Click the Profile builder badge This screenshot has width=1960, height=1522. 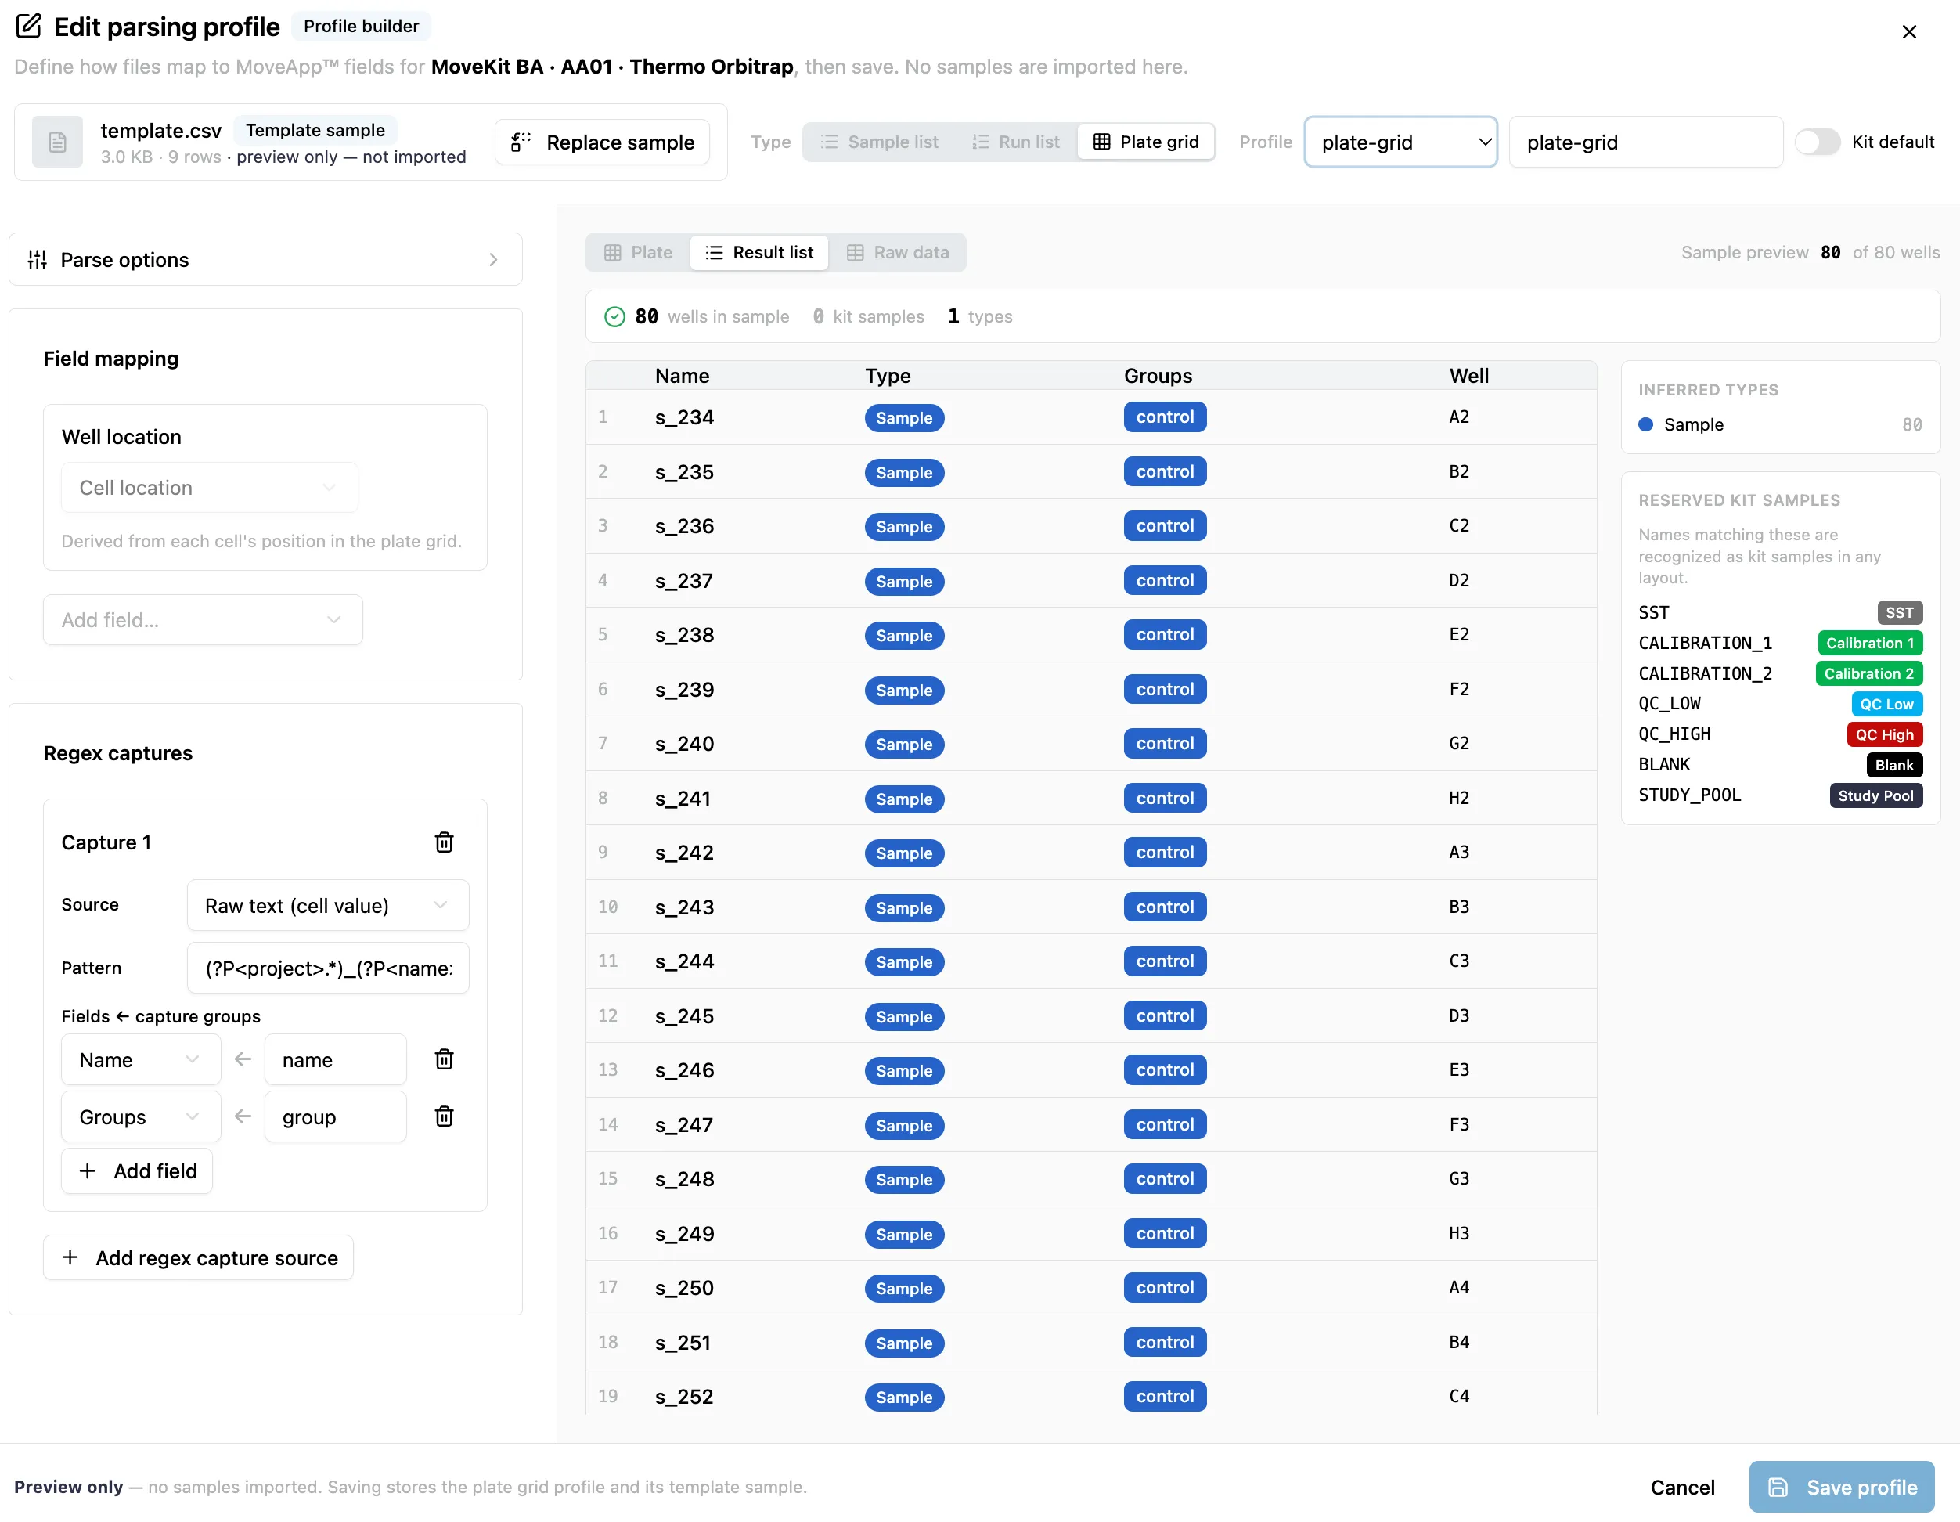[x=361, y=26]
